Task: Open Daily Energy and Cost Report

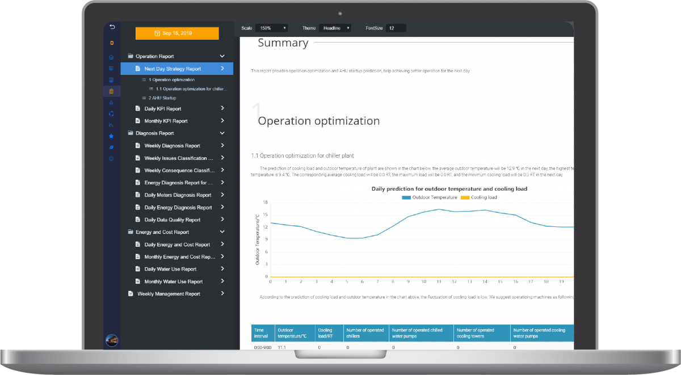Action: pos(177,245)
